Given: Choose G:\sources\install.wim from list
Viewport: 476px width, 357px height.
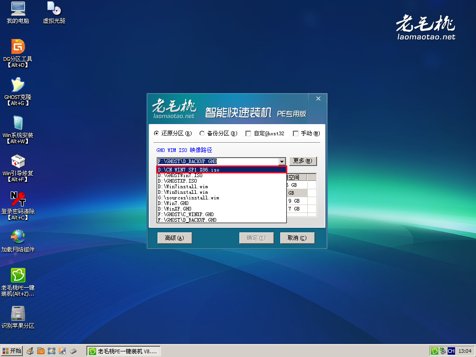Looking at the screenshot, I should click(x=222, y=198).
